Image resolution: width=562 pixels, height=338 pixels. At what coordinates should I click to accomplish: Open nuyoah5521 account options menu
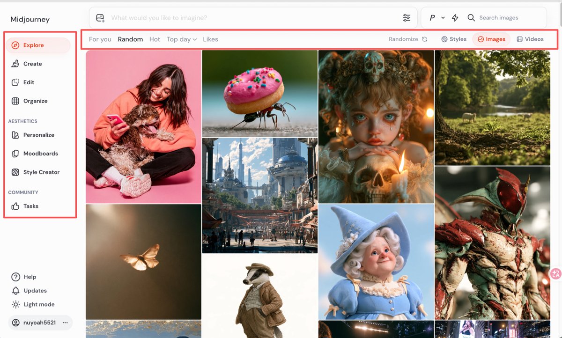point(65,323)
